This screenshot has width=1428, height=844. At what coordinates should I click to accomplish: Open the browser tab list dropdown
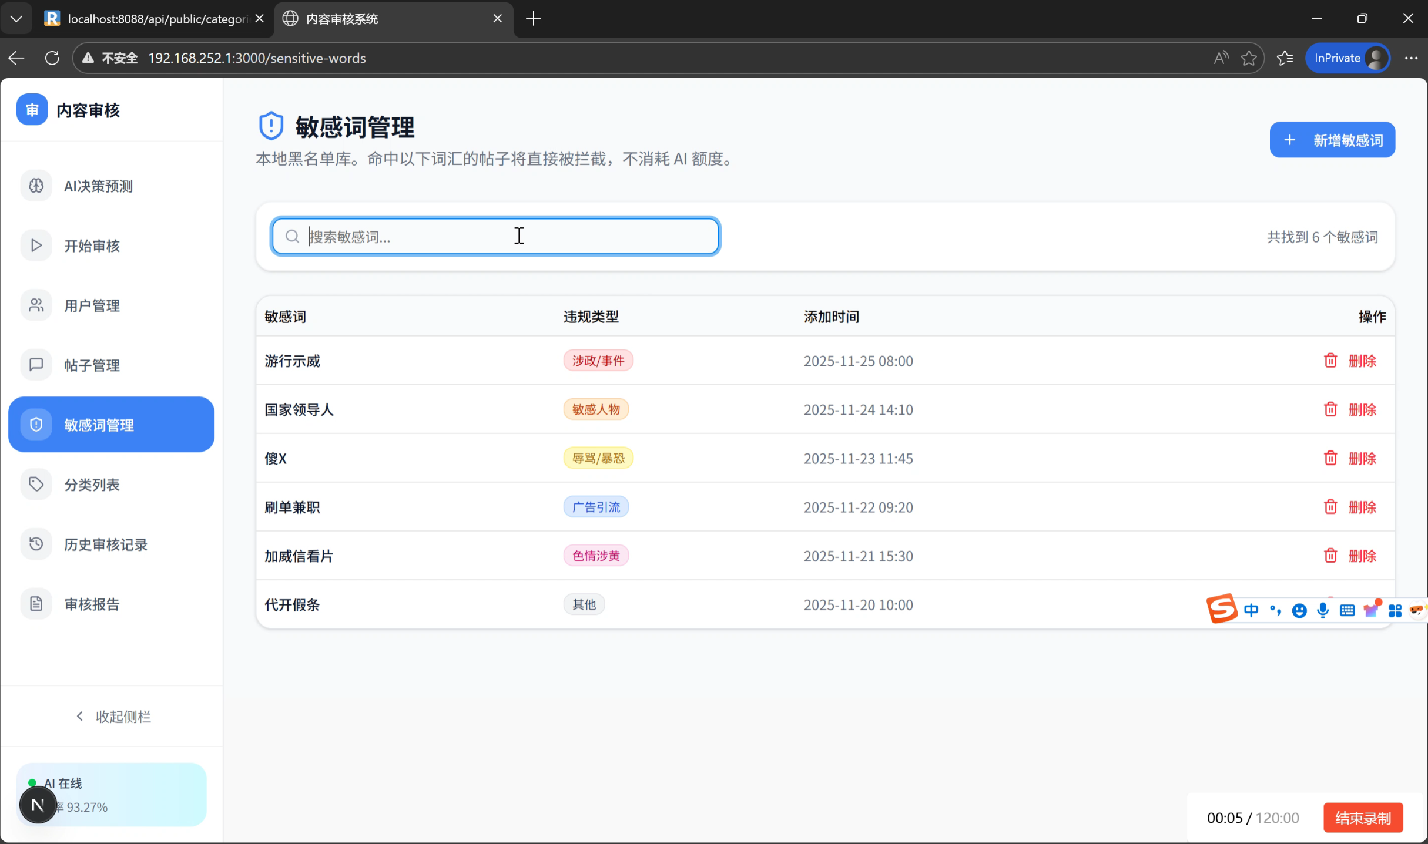(x=16, y=19)
